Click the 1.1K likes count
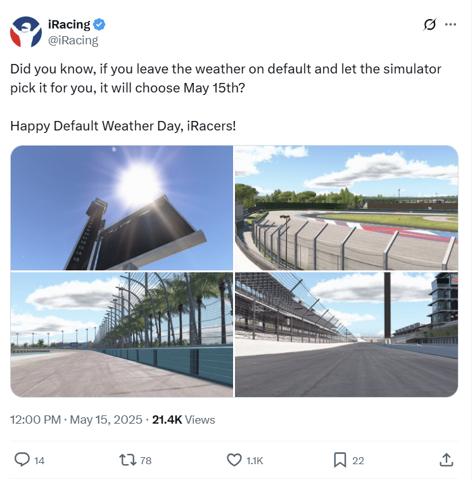Image resolution: width=475 pixels, height=480 pixels. [x=255, y=460]
